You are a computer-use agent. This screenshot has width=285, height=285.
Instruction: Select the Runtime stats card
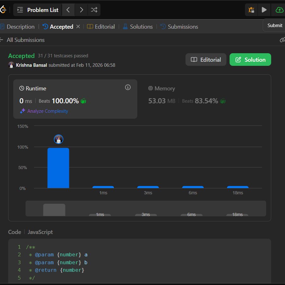pos(75,99)
